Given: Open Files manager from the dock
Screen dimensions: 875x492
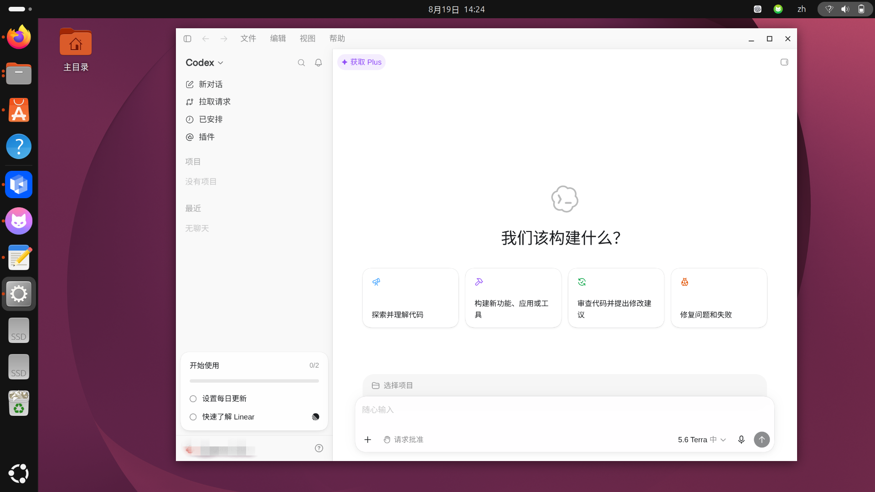Looking at the screenshot, I should 19,73.
